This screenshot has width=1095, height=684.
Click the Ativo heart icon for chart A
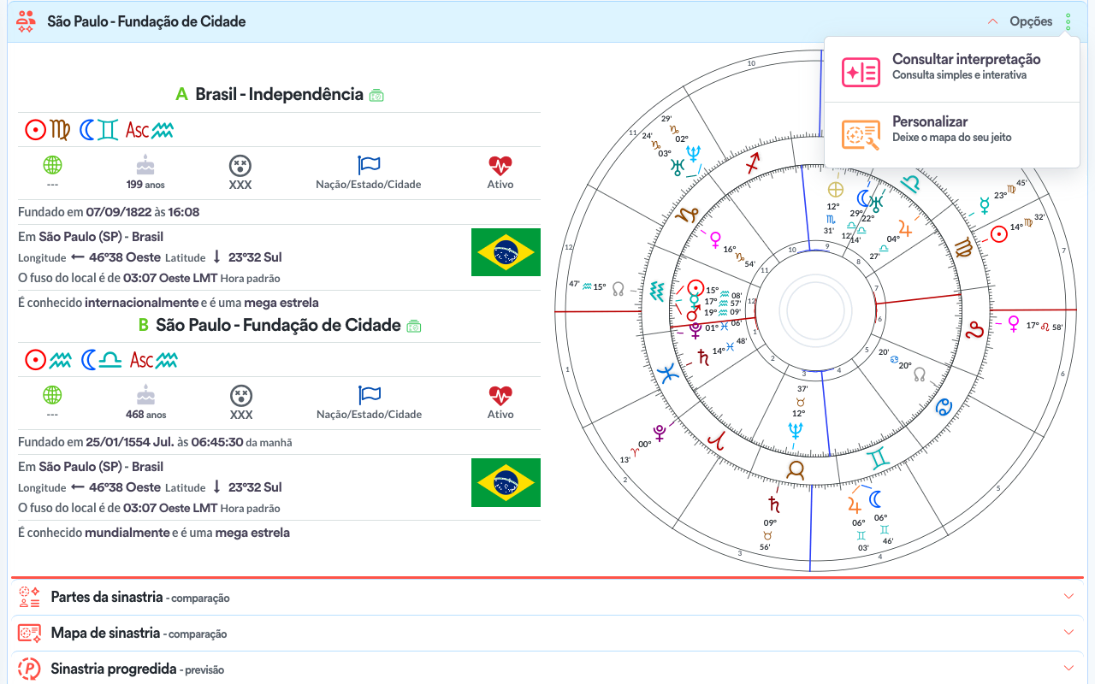pyautogui.click(x=500, y=165)
